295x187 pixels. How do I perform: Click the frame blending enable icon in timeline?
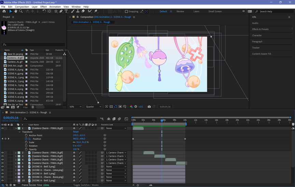click(114, 119)
